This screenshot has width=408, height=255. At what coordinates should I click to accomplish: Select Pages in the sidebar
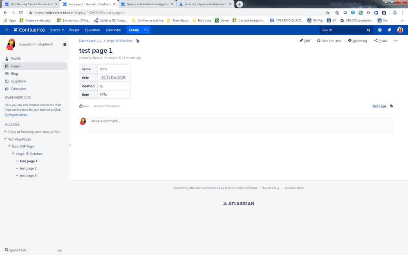[x=35, y=66]
